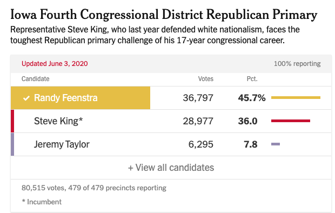Select the Jeremy Taylor candidate name
Viewport: 335px width, 213px height.
click(x=62, y=144)
